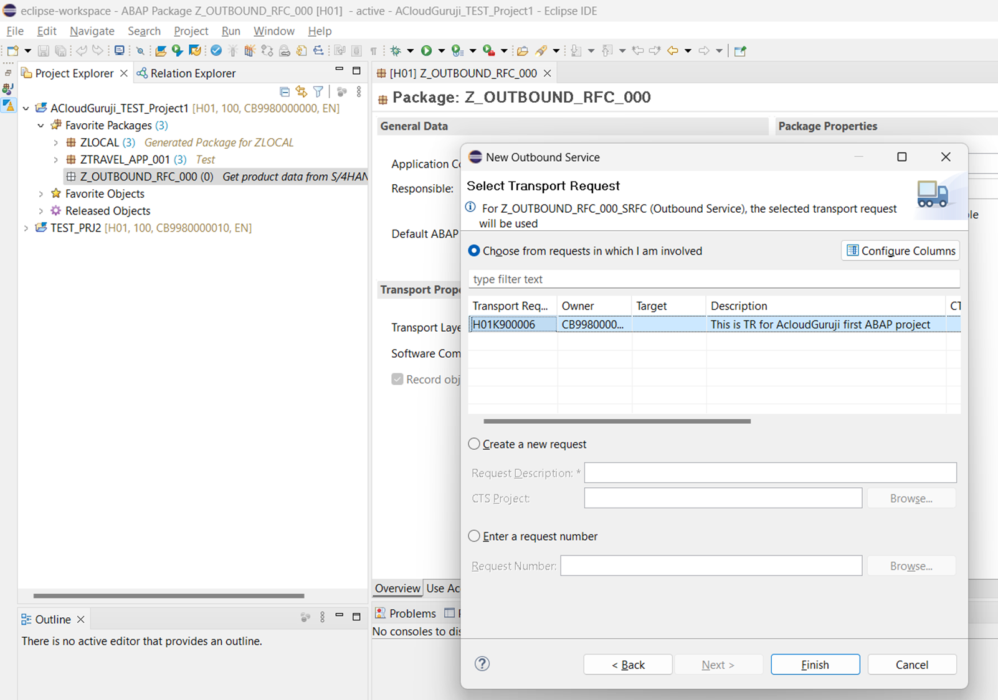Screen dimensions: 998x700
Task: Click the Debug bug icon in toolbar
Action: tap(396, 51)
